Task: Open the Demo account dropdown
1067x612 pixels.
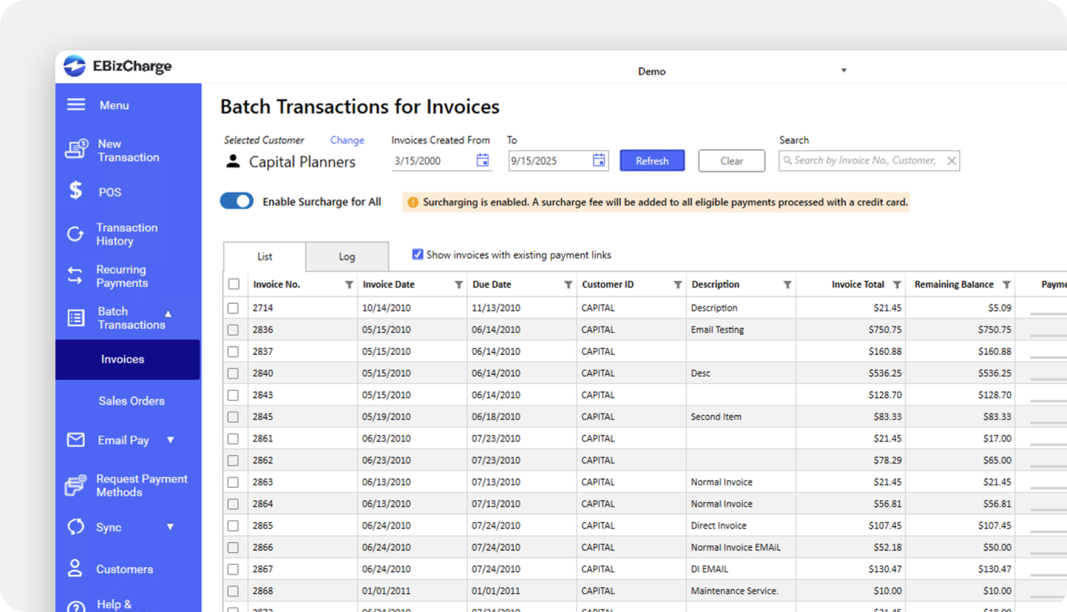Action: 844,71
